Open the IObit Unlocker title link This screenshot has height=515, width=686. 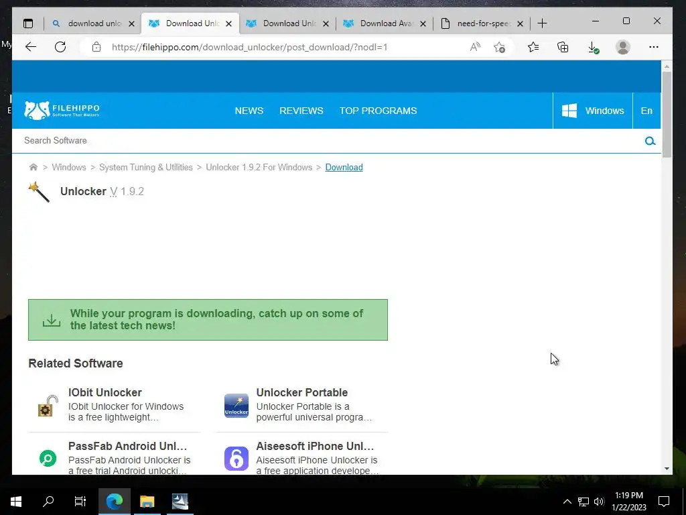pyautogui.click(x=105, y=392)
